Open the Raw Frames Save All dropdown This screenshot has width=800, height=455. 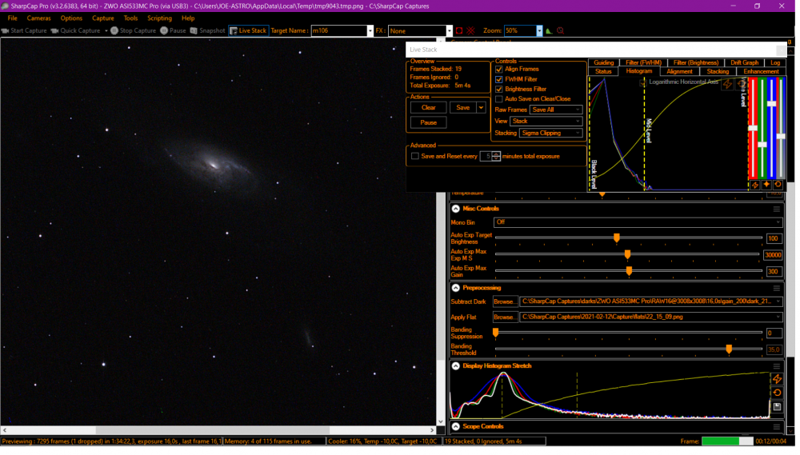point(556,110)
